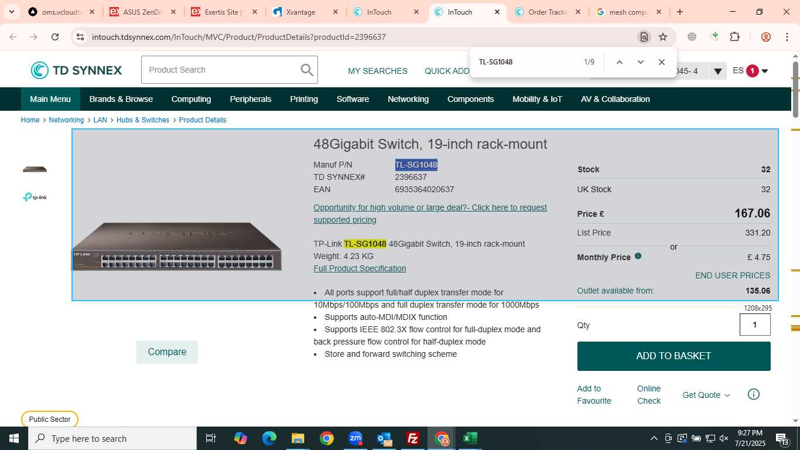Open FileZilla from the taskbar

pyautogui.click(x=413, y=438)
